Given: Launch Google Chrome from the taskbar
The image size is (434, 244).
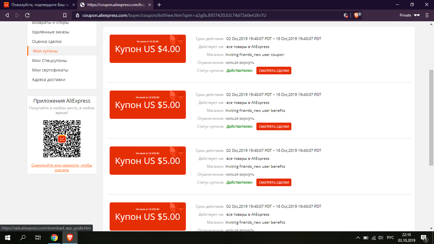Looking at the screenshot, I should 54,238.
